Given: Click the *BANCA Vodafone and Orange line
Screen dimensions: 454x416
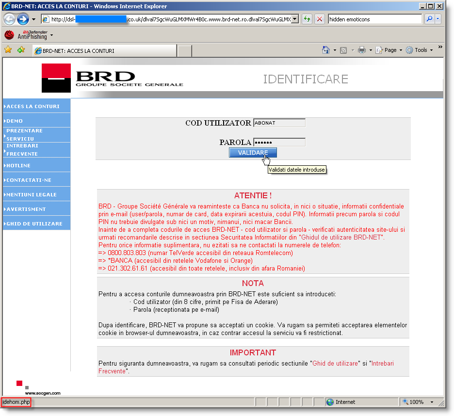Looking at the screenshot, I should pyautogui.click(x=176, y=260).
